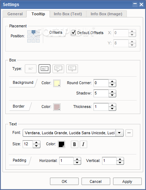
Task: Open the Border color swatch picker
Action: pos(57,107)
